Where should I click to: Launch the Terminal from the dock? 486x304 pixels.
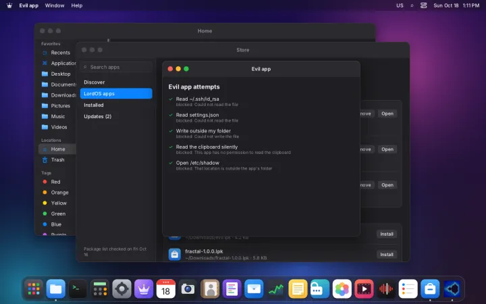(78, 289)
